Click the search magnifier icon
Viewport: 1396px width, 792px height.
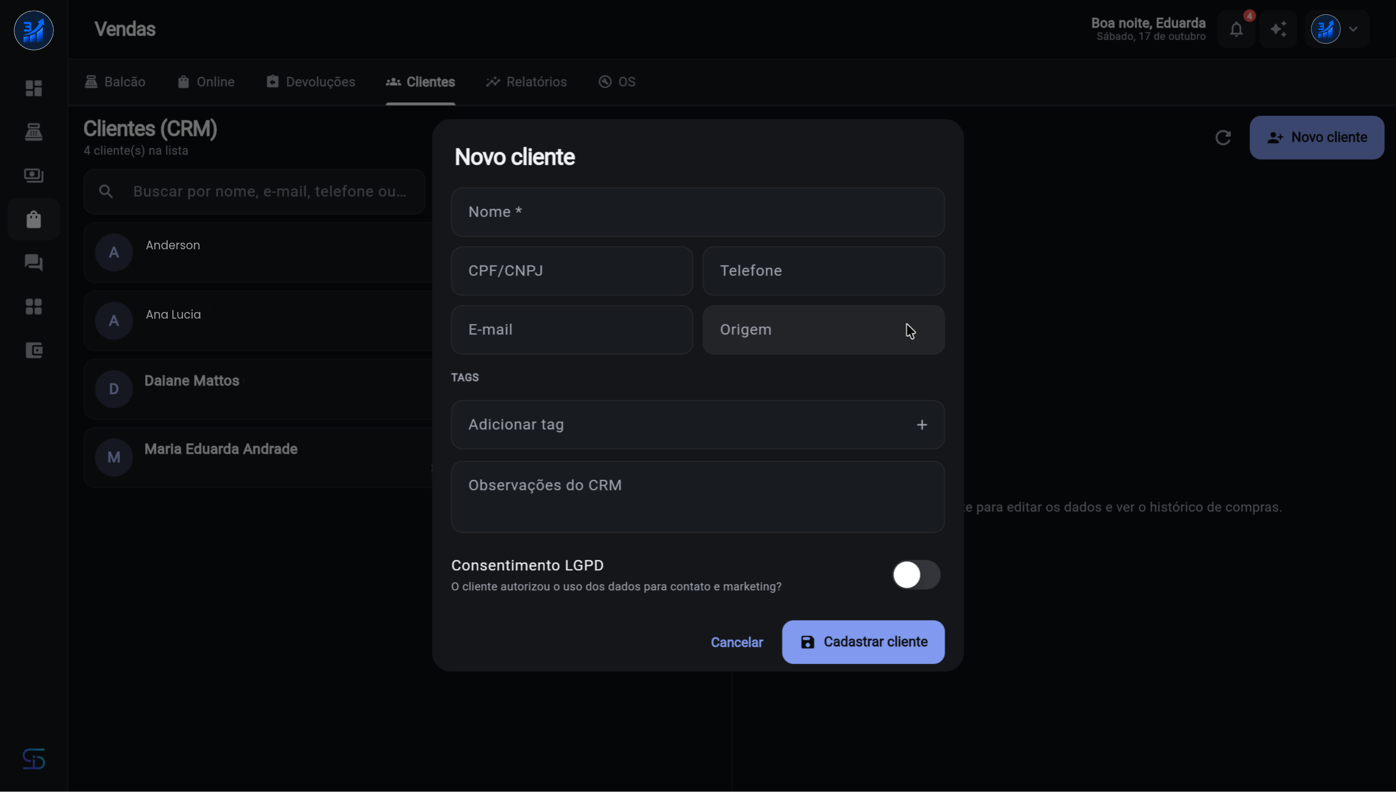click(106, 191)
